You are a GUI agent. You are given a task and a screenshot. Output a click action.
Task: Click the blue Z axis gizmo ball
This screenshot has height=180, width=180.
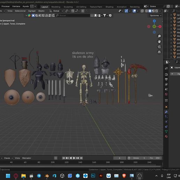click(154, 21)
